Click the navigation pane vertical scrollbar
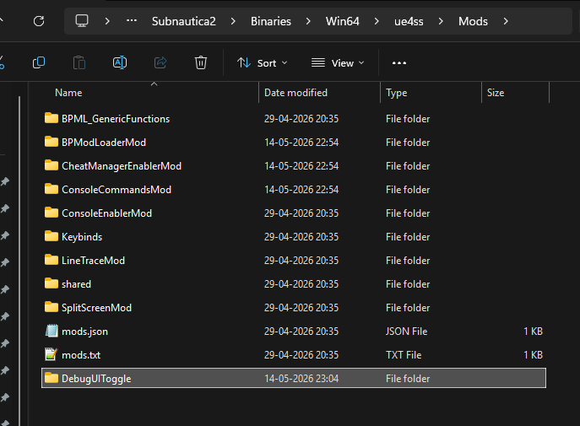The width and height of the screenshot is (580, 426). [x=19, y=259]
